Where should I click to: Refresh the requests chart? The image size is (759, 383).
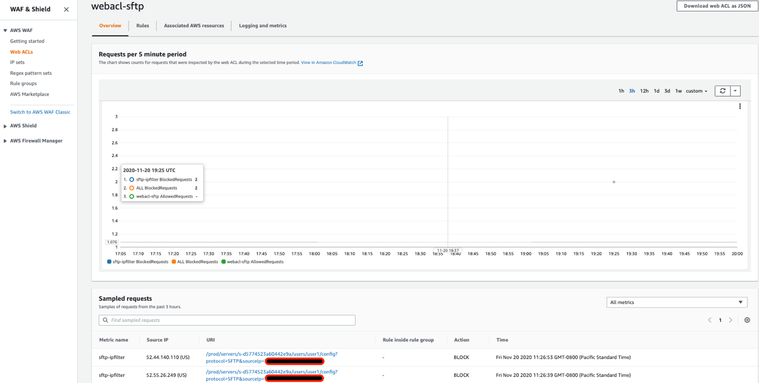[724, 91]
